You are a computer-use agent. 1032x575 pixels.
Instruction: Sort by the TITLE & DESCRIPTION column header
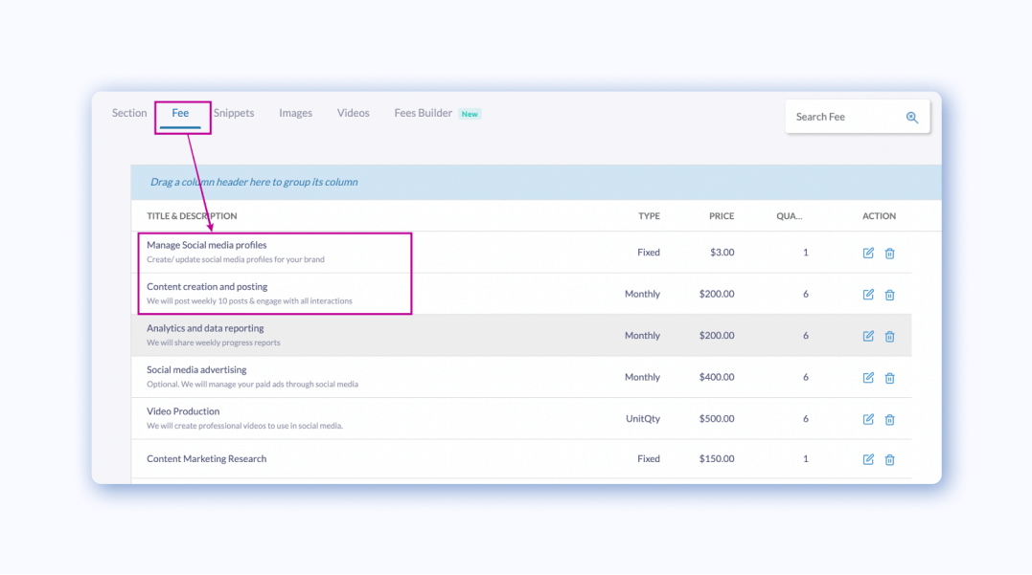click(192, 215)
